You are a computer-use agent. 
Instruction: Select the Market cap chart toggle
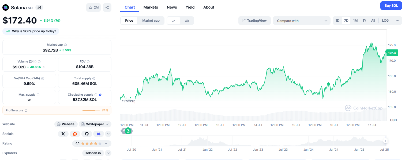151,21
